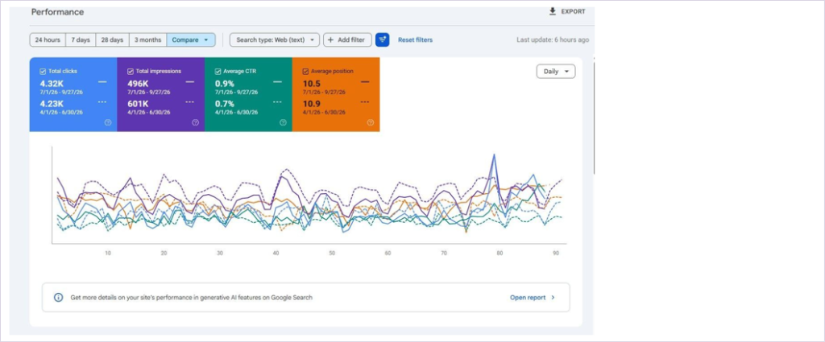Click the 10.5 average position value

click(312, 83)
